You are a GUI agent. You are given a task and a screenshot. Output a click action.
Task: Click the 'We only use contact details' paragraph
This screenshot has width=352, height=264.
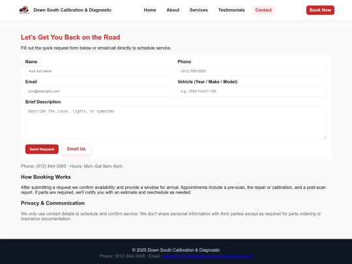click(171, 216)
